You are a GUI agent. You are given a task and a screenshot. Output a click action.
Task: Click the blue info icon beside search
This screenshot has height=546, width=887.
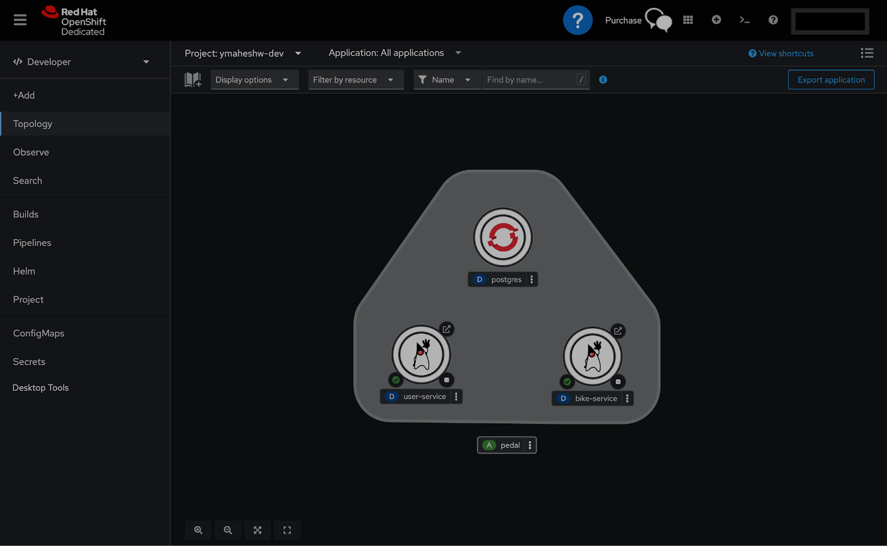coord(603,80)
